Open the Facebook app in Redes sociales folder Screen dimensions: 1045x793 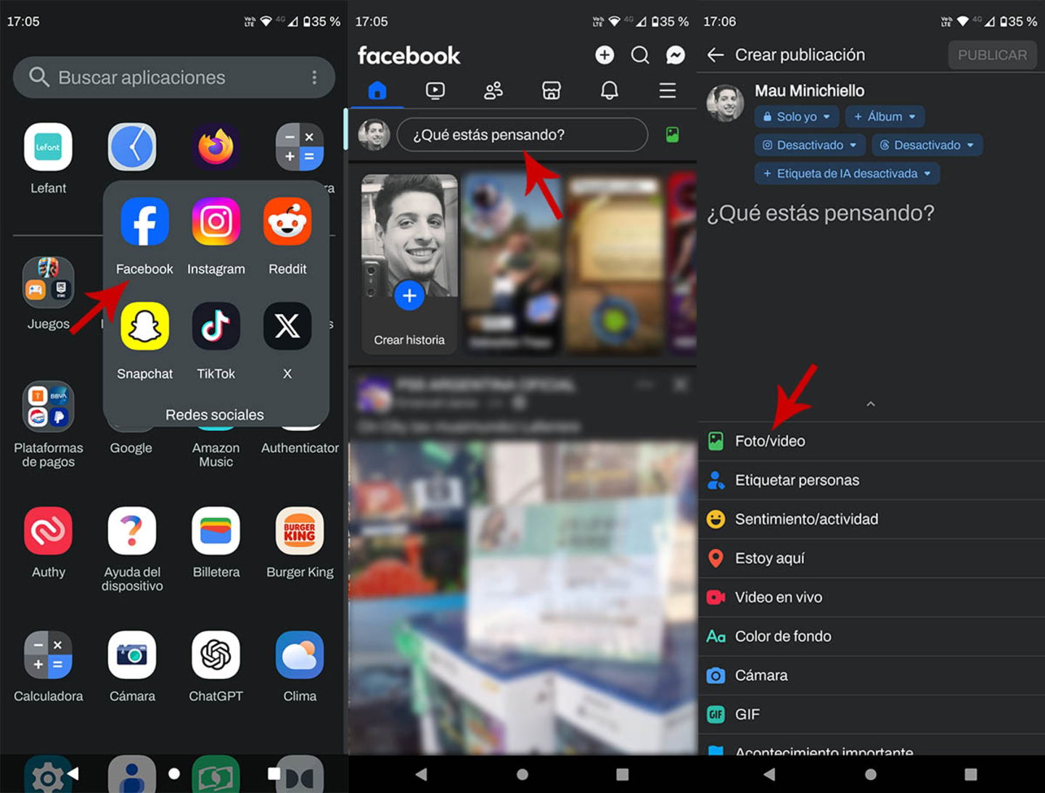click(x=144, y=221)
